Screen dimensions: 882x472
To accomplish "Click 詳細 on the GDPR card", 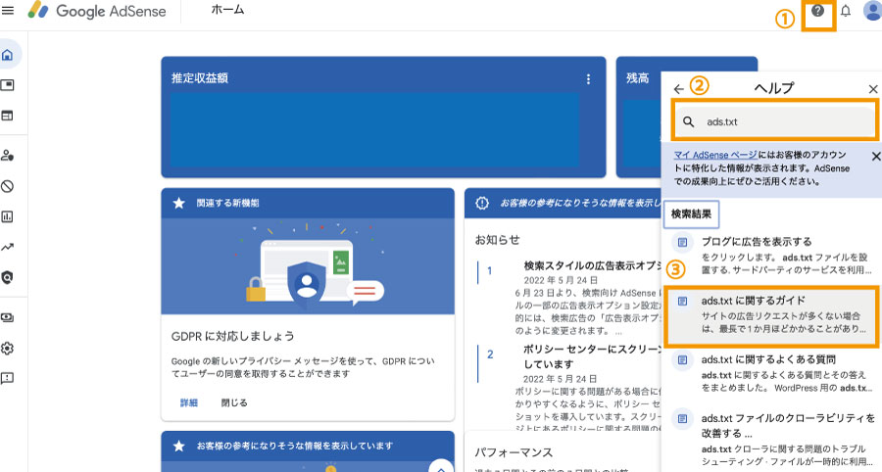I will (189, 402).
